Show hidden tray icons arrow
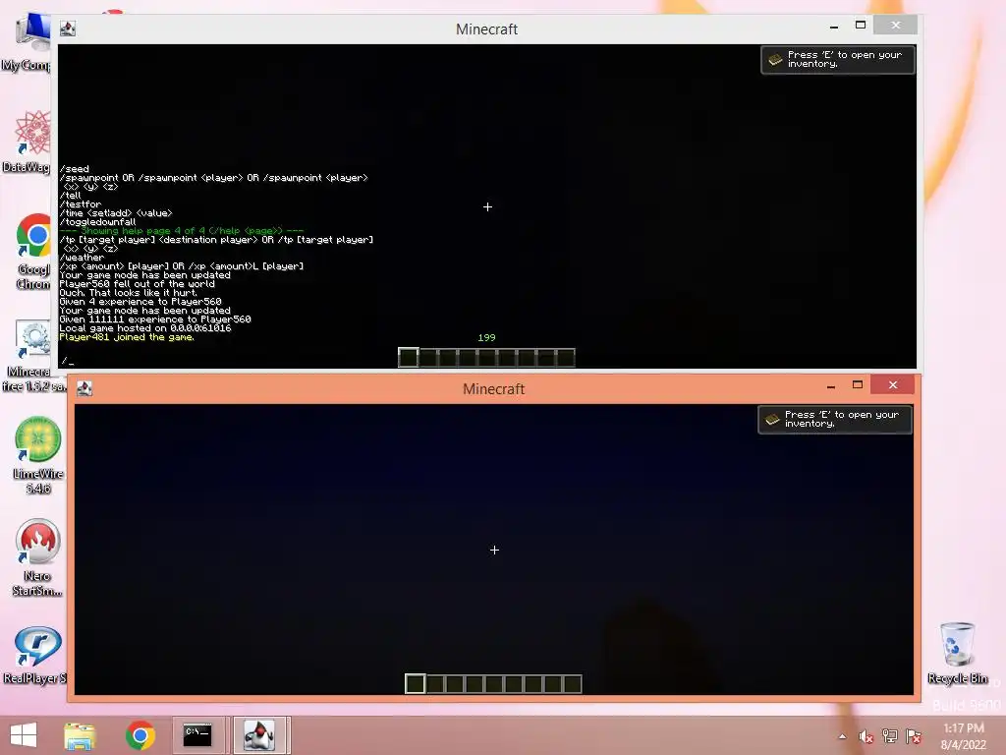Screen dimensions: 1006x755 point(842,736)
